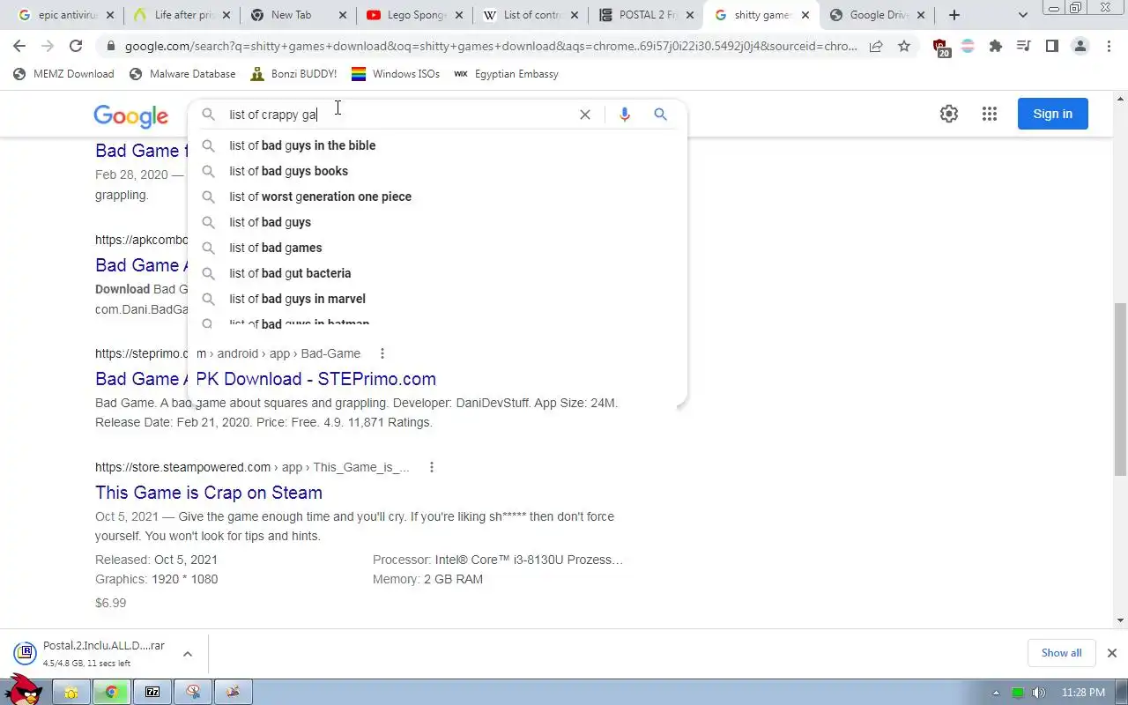Open 'This Game is Crap on Steam' result
The width and height of the screenshot is (1128, 705).
tap(209, 493)
